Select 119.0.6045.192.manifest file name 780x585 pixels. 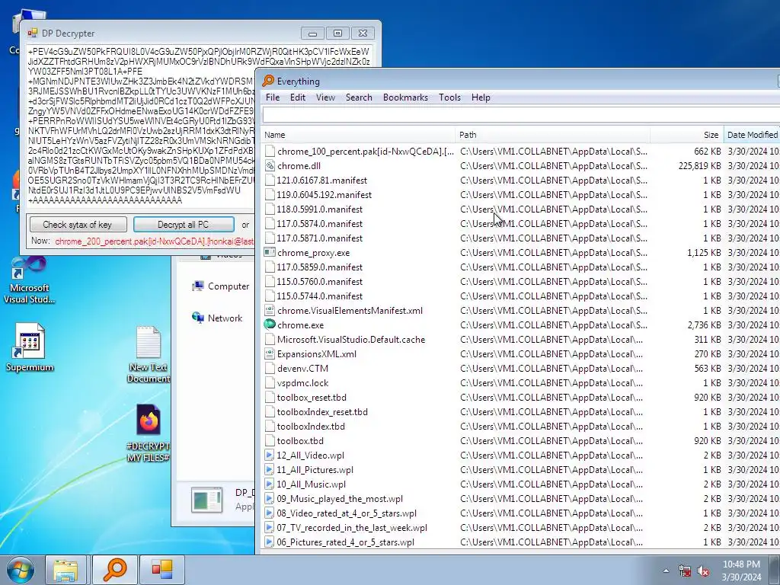pyautogui.click(x=324, y=194)
